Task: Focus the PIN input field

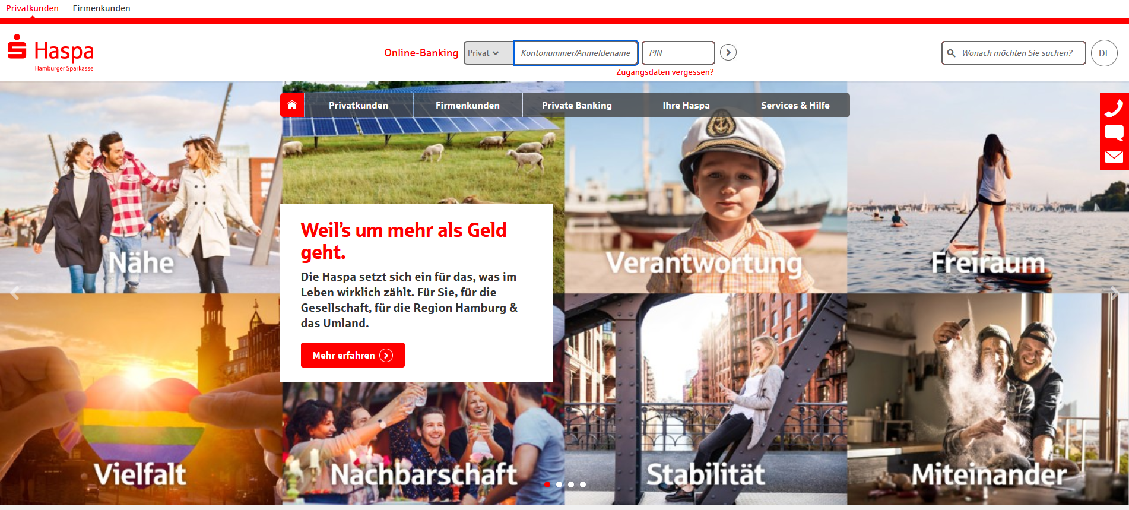Action: click(678, 53)
